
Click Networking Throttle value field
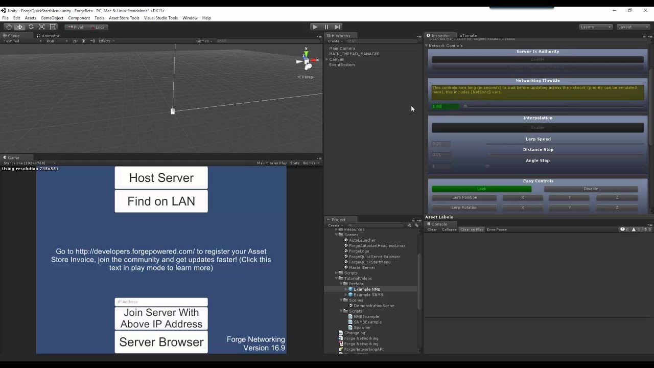[446, 106]
